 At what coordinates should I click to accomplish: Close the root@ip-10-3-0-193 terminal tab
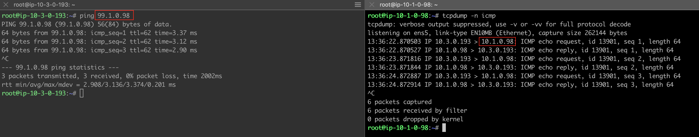6,5
